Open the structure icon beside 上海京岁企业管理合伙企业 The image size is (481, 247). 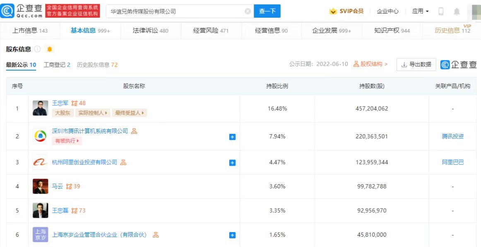point(156,235)
